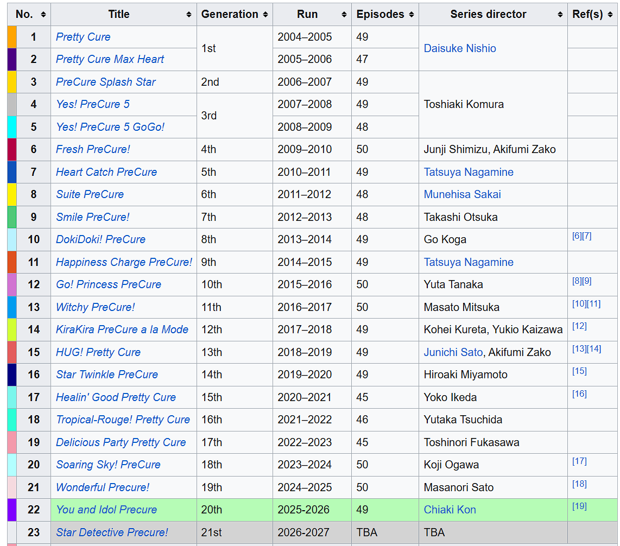Open You and Idol Precure link
This screenshot has width=620, height=546.
[106, 510]
